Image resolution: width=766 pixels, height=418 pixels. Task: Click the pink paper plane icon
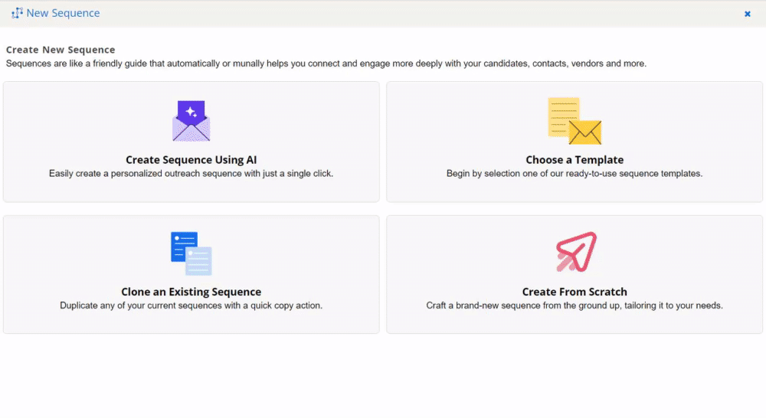coord(577,252)
